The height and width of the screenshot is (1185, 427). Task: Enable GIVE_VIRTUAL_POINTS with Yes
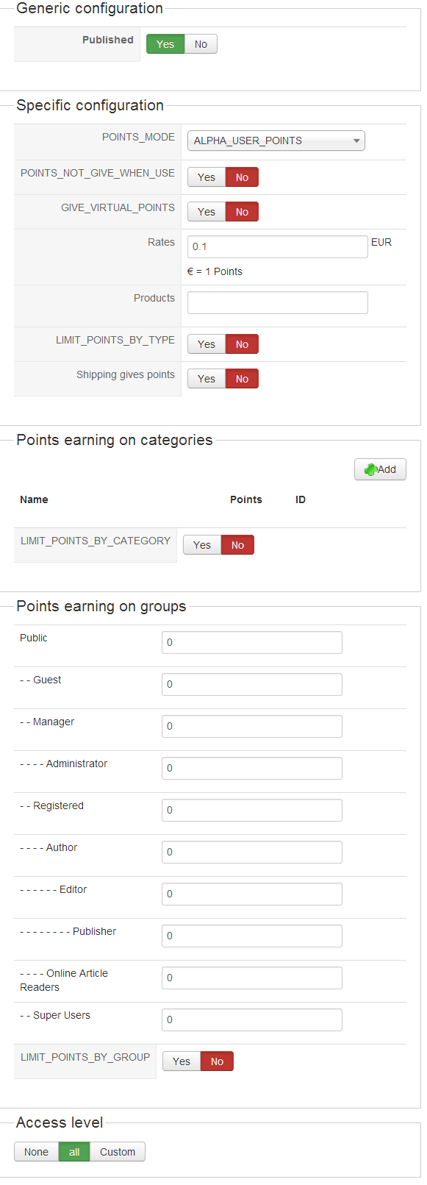click(x=207, y=212)
